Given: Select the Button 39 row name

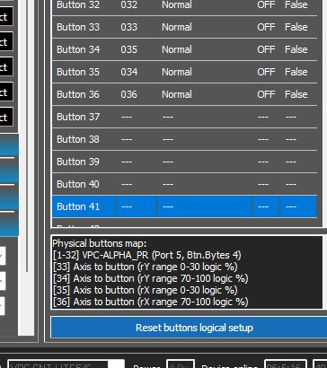Looking at the screenshot, I should coord(78,162).
